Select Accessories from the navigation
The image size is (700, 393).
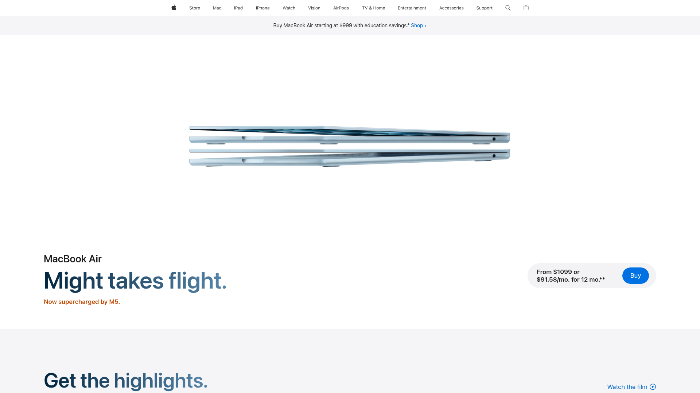coord(451,8)
